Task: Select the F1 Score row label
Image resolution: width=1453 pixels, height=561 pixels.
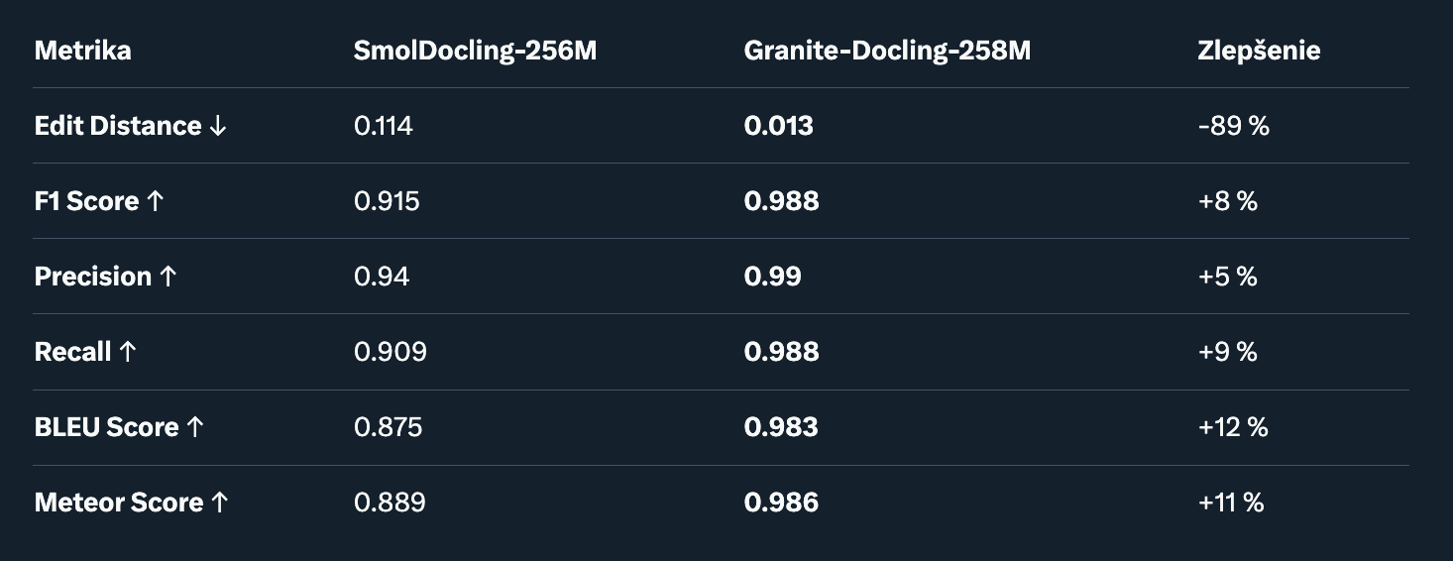Action: coord(100,201)
